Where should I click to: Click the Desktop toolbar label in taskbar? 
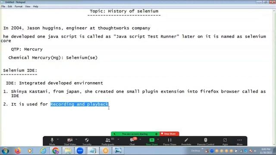[x=195, y=151]
